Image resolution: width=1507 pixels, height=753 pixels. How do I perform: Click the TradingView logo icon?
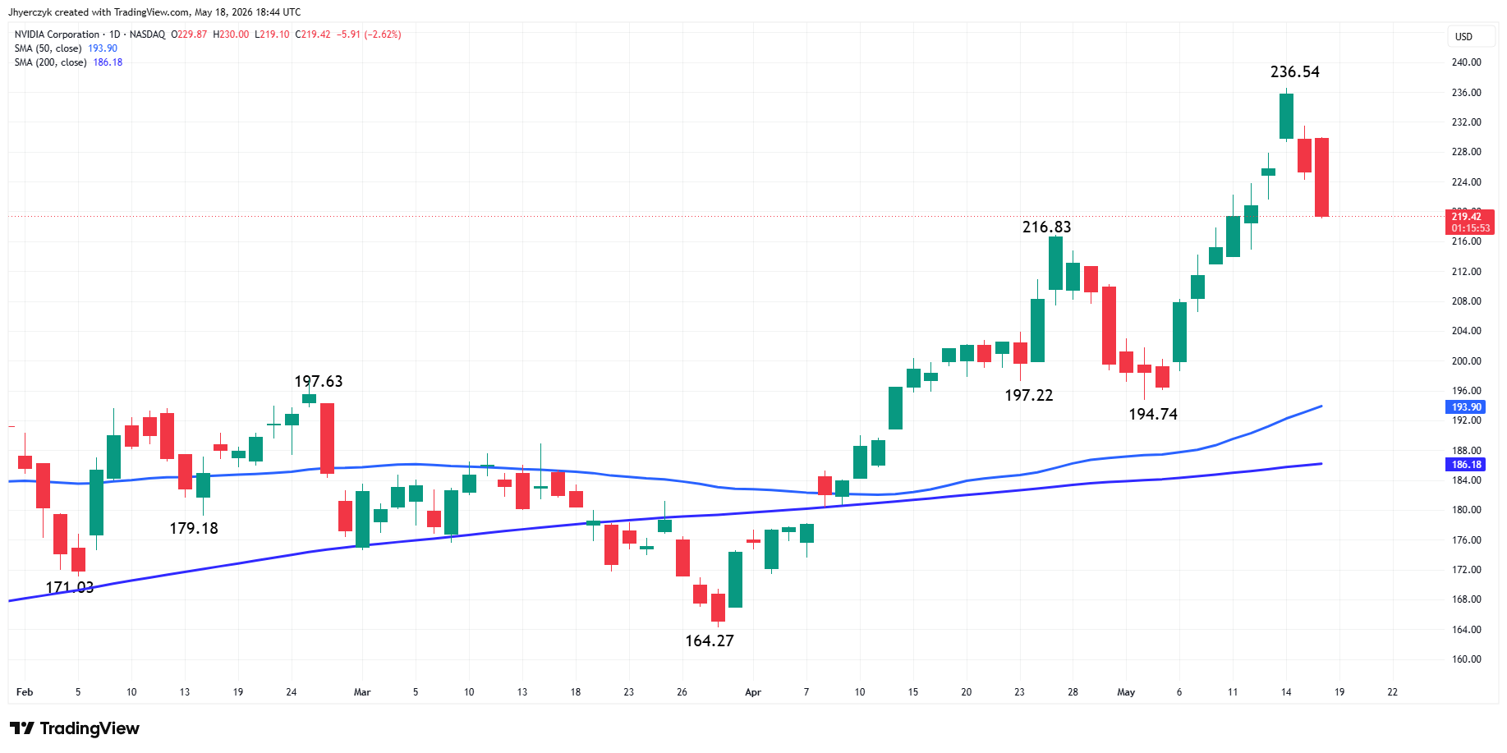tap(22, 728)
